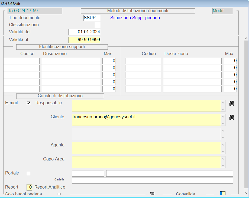
Task: Click the Validità dal date field
Action: pos(84,32)
